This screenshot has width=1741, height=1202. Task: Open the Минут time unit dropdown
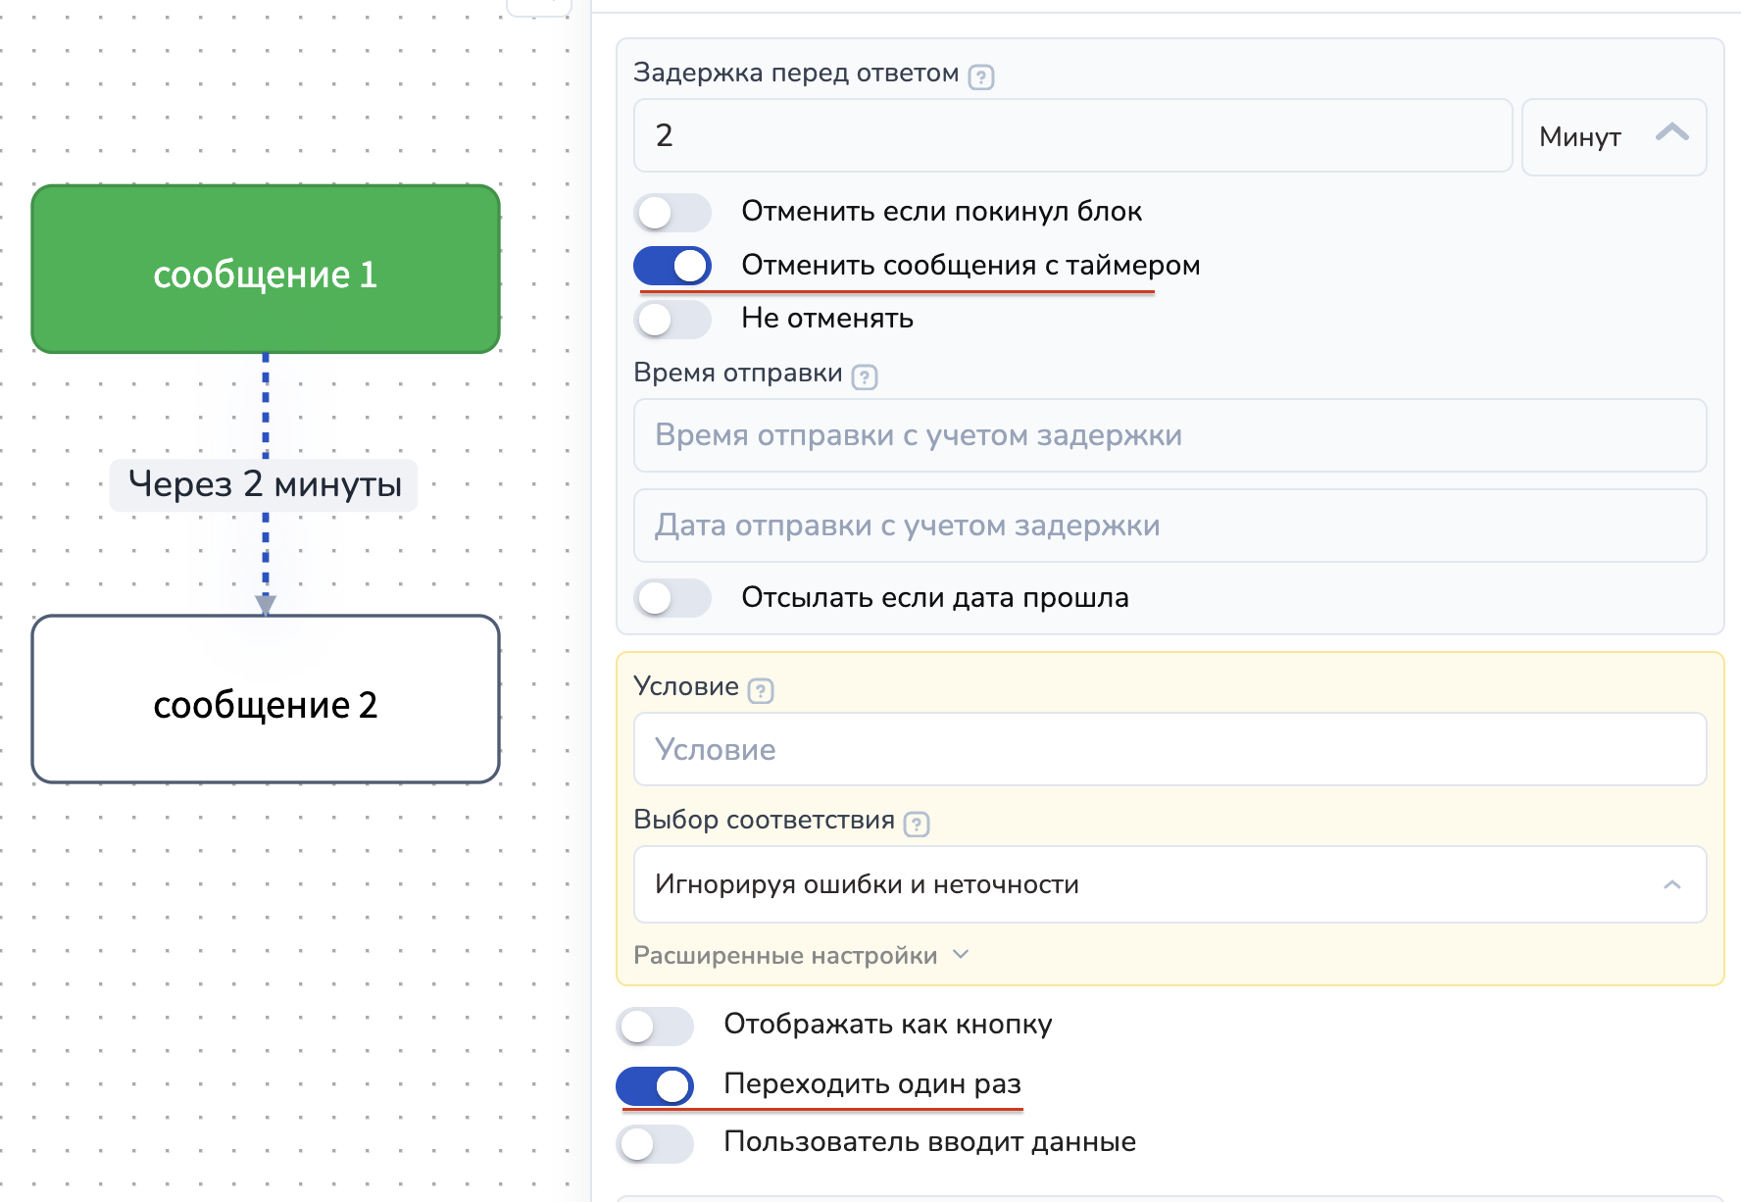tap(1613, 136)
